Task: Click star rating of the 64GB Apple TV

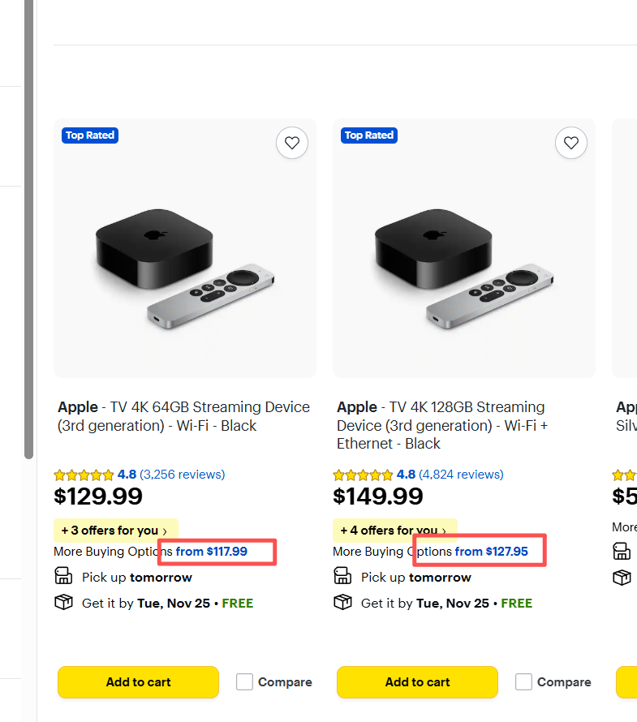Action: (x=84, y=475)
